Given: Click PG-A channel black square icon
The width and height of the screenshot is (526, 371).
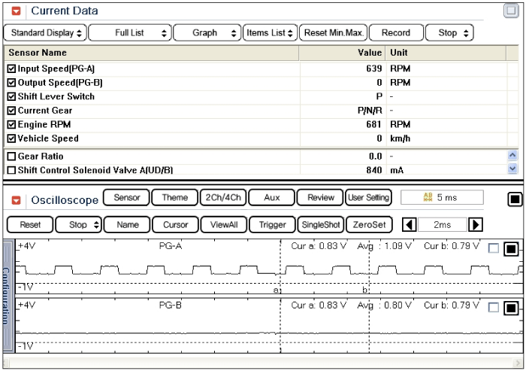Looking at the screenshot, I should 511,249.
